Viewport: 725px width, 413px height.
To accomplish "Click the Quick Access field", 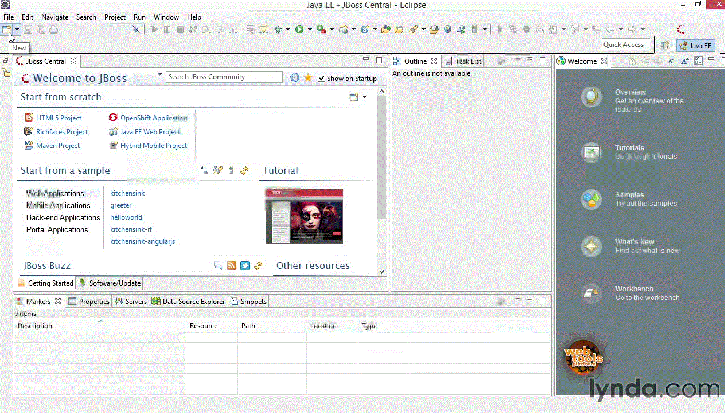I will tap(626, 44).
